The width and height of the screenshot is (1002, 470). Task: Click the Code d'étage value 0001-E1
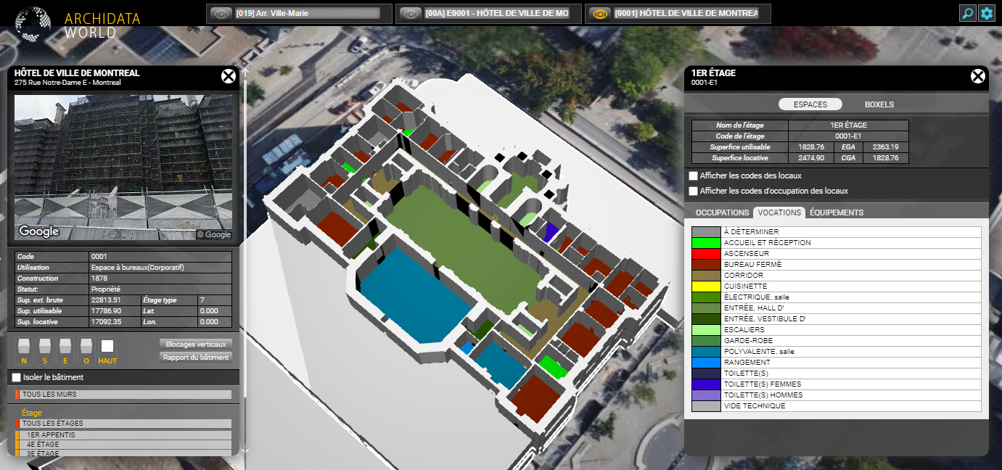(x=848, y=136)
